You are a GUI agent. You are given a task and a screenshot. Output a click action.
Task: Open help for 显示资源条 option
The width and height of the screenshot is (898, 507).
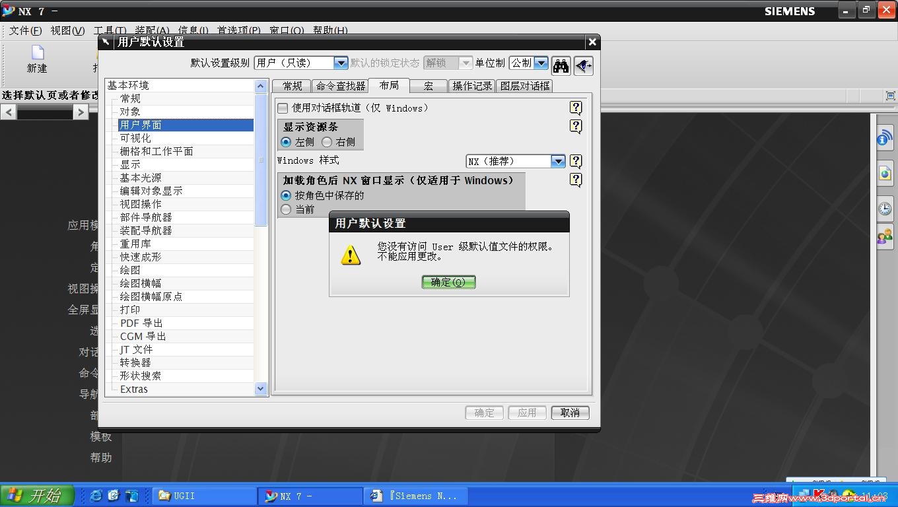(576, 126)
